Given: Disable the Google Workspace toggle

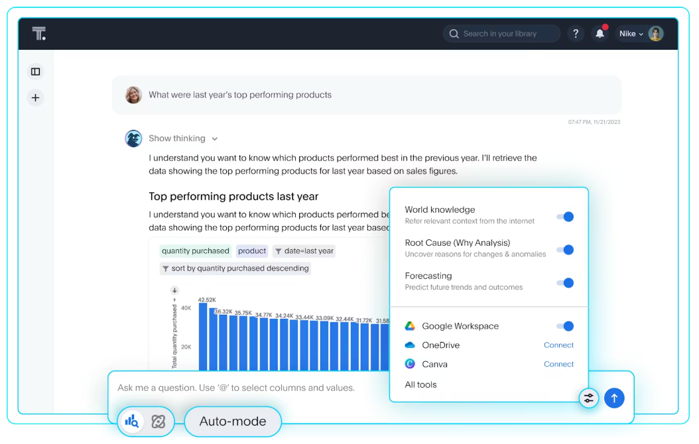Looking at the screenshot, I should click(565, 326).
